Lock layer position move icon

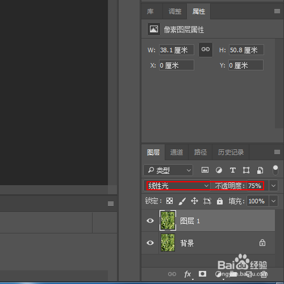pyautogui.click(x=194, y=201)
